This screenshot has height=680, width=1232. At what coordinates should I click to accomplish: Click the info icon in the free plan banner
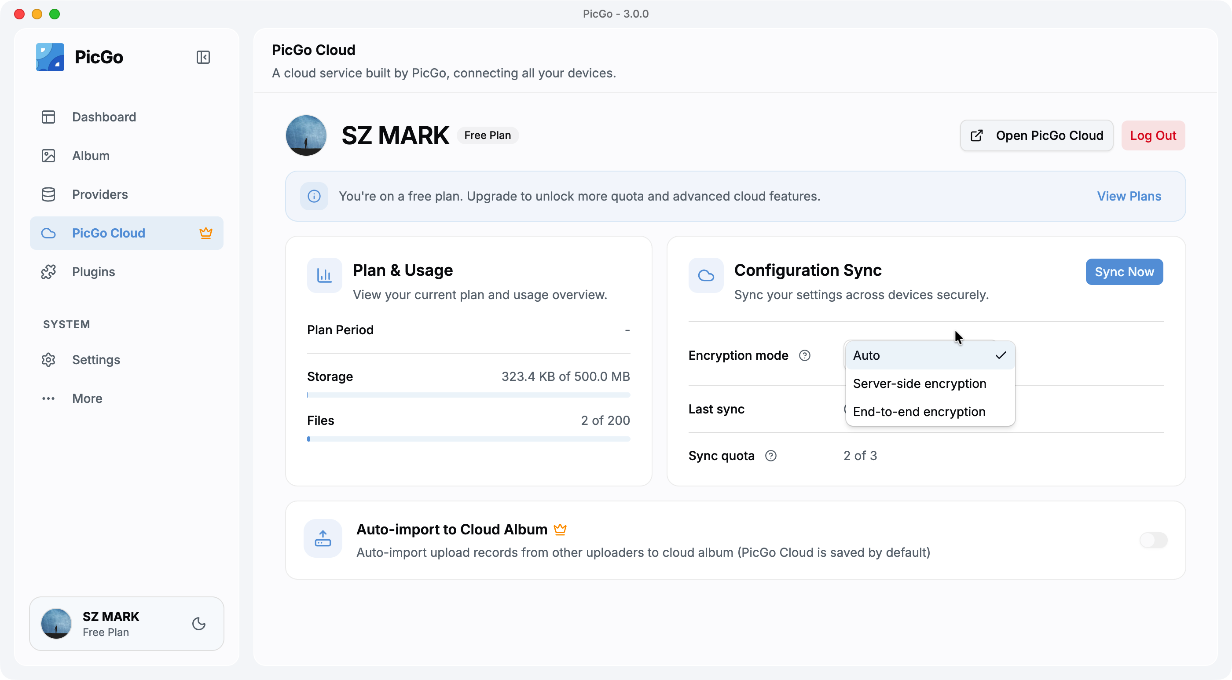point(314,196)
